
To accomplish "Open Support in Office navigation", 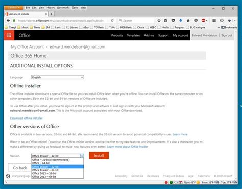I will 163,35.
